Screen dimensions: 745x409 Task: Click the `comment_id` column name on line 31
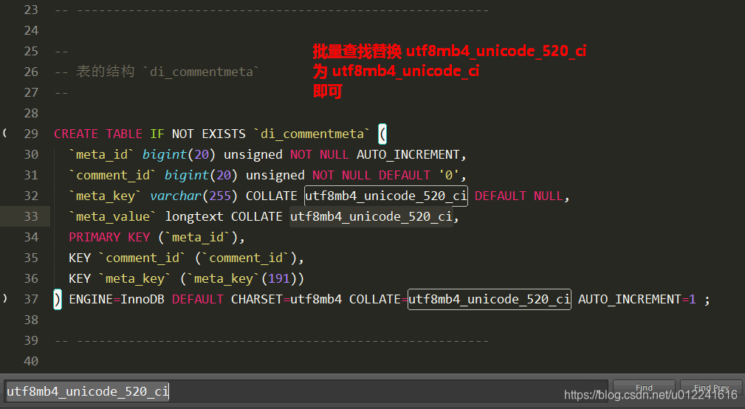(x=113, y=175)
